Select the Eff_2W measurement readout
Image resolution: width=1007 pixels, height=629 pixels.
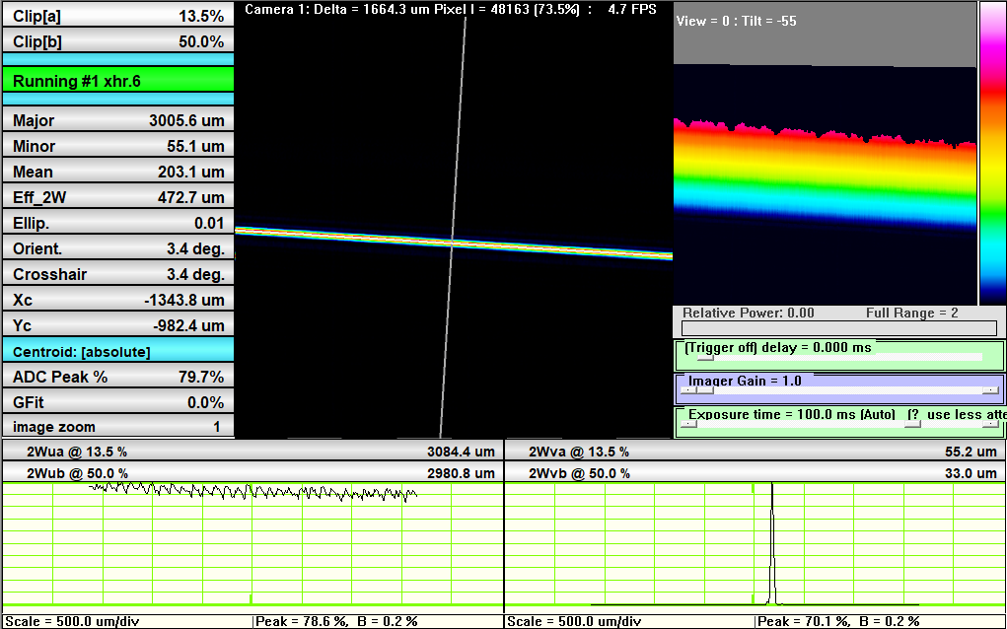pos(117,197)
